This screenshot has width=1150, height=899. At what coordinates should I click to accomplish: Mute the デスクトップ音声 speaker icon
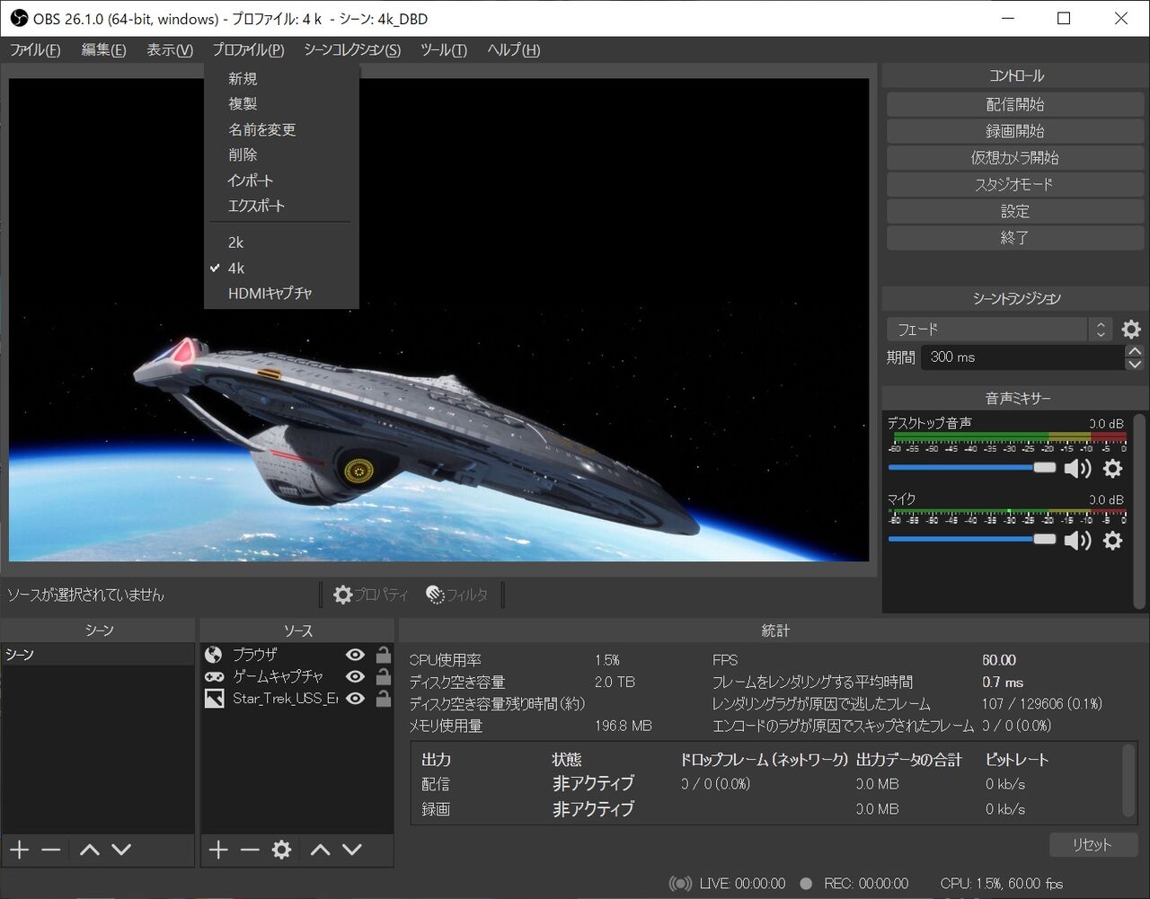1077,468
